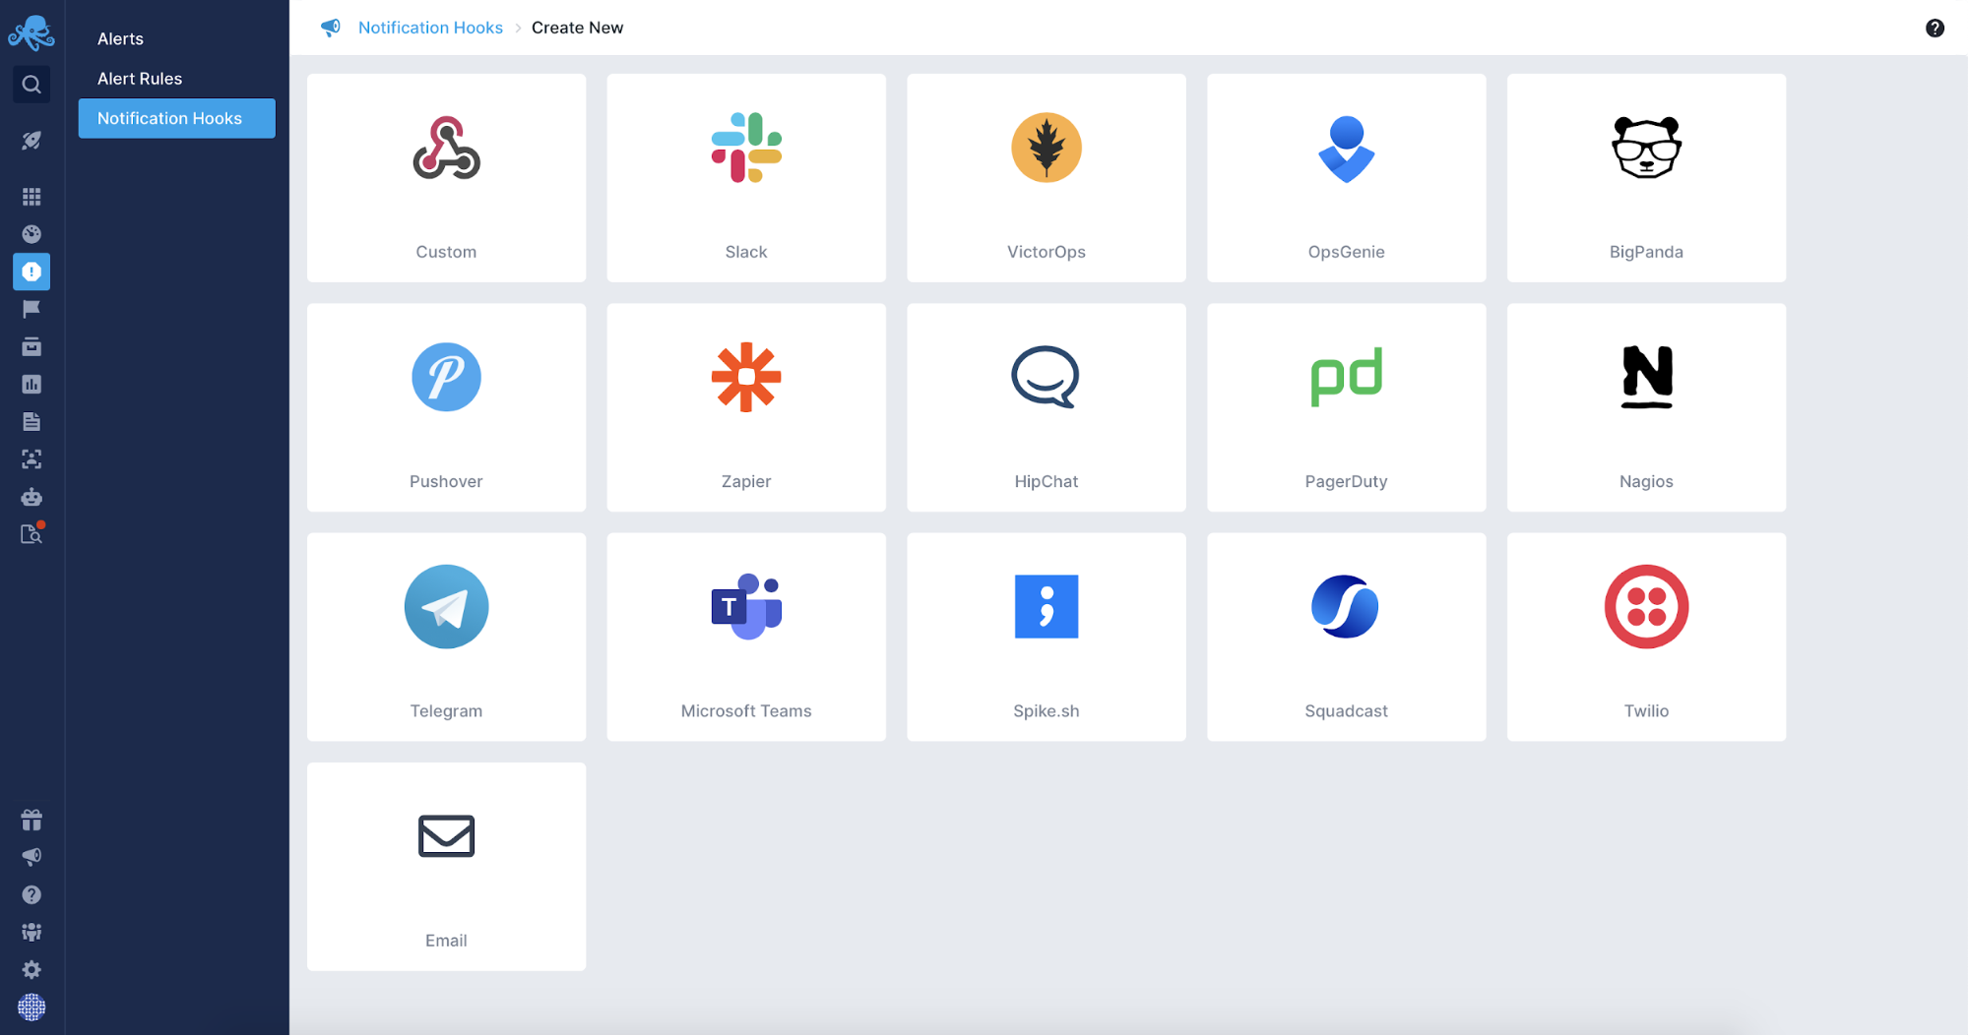1968x1036 pixels.
Task: Open the robot icon in the sidebar
Action: click(32, 497)
